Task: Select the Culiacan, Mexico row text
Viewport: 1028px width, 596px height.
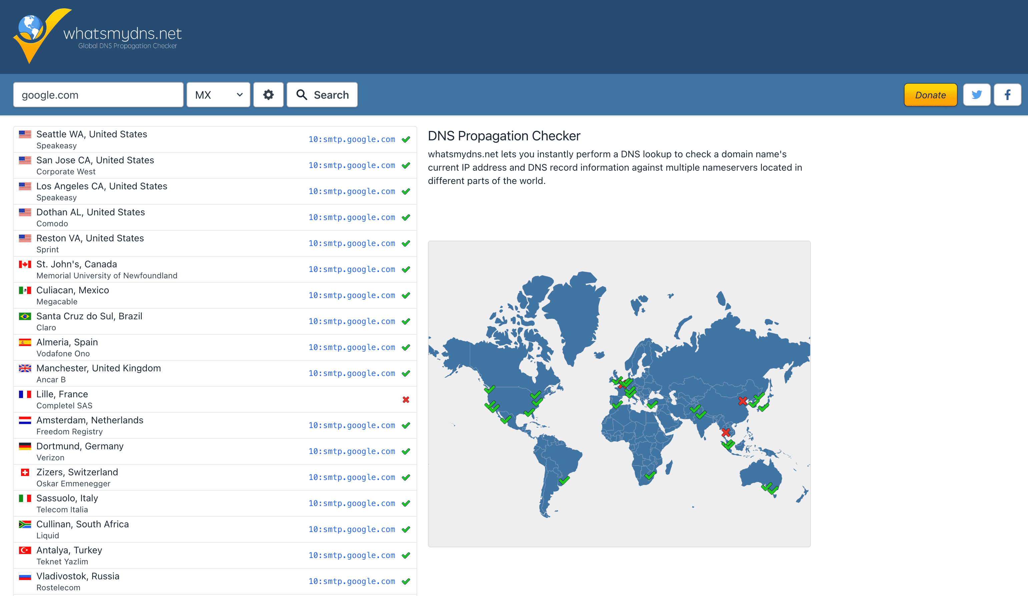Action: pyautogui.click(x=73, y=290)
